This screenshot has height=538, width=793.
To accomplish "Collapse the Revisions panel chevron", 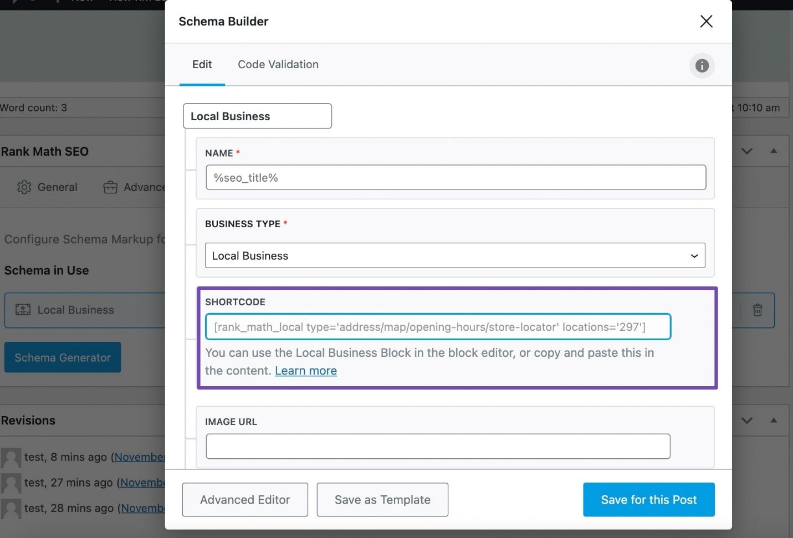I will tap(747, 421).
